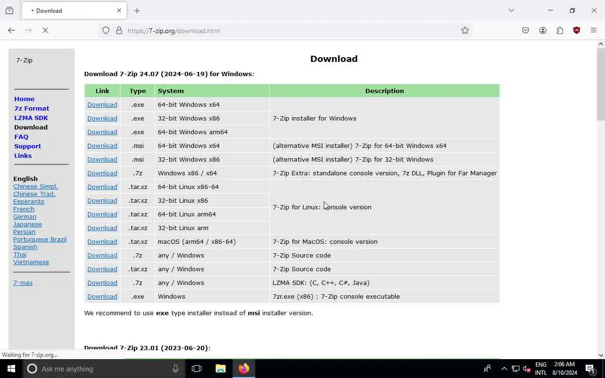Switch language to Japanese
This screenshot has height=378, width=605.
(x=27, y=224)
